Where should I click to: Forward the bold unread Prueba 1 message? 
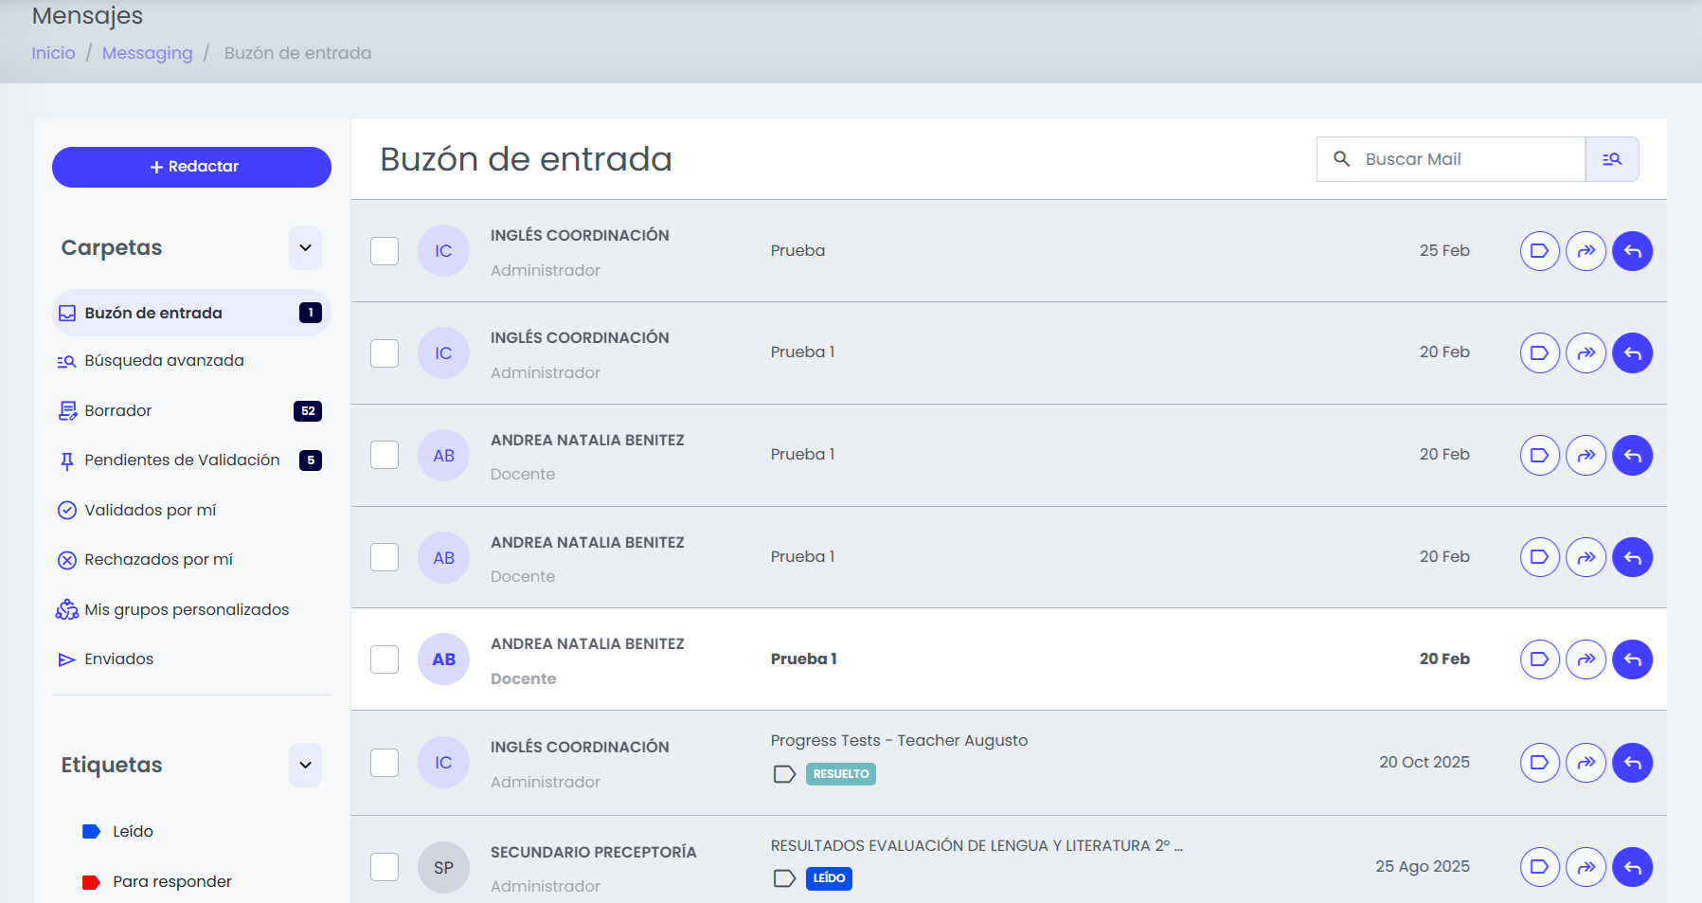[x=1586, y=659]
